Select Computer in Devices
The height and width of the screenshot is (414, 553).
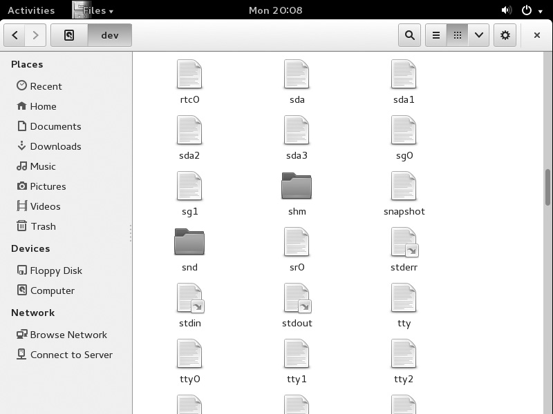[x=46, y=290]
